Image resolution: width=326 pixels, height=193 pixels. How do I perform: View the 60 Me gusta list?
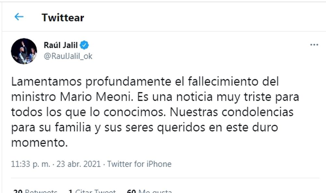[149, 191]
